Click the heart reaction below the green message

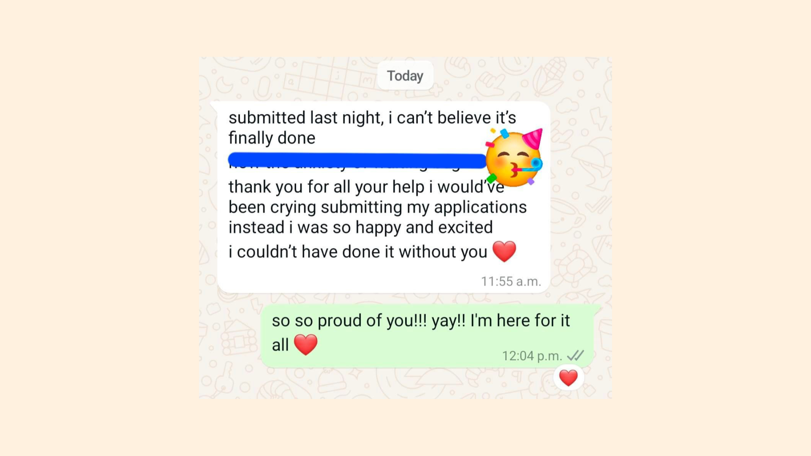(x=569, y=377)
